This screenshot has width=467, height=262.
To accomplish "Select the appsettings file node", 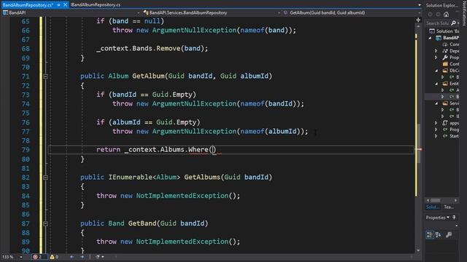I will [x=451, y=123].
